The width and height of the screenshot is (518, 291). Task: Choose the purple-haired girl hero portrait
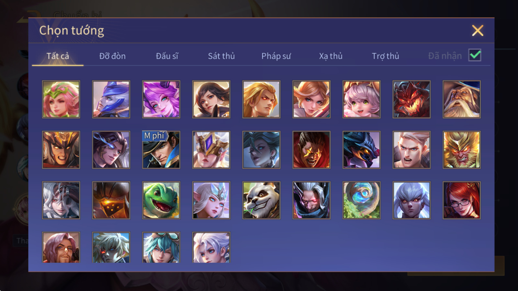[161, 99]
